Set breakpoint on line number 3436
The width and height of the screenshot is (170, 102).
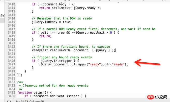(12, 96)
